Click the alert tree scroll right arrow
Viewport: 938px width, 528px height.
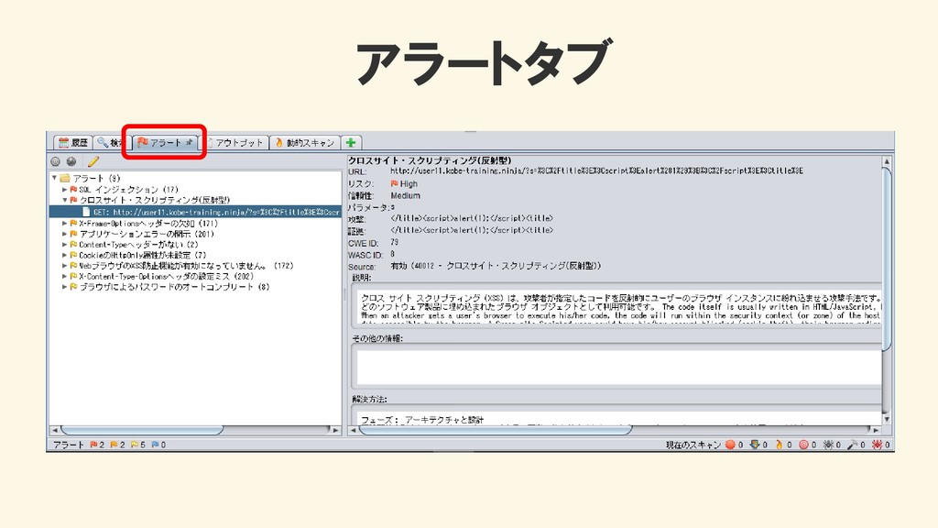click(335, 430)
